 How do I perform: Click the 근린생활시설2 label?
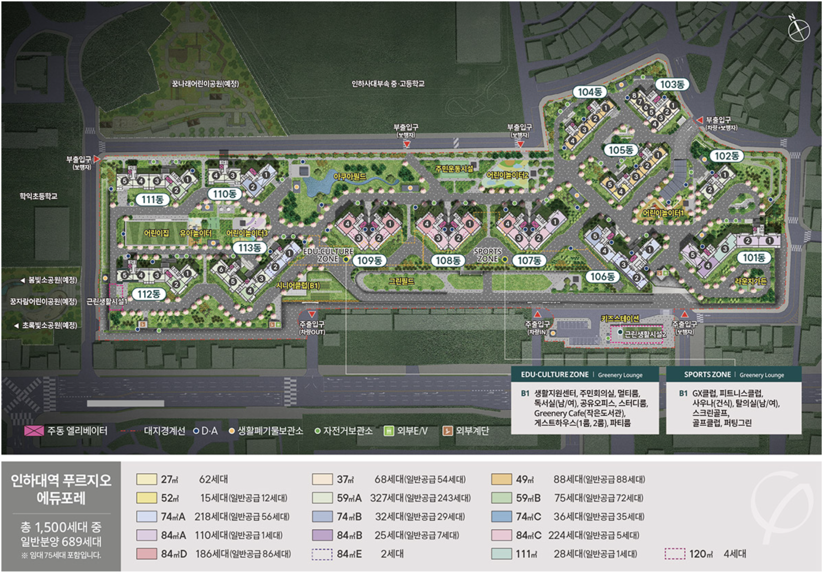(x=645, y=334)
